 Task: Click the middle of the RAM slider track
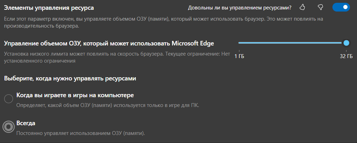click(x=291, y=43)
